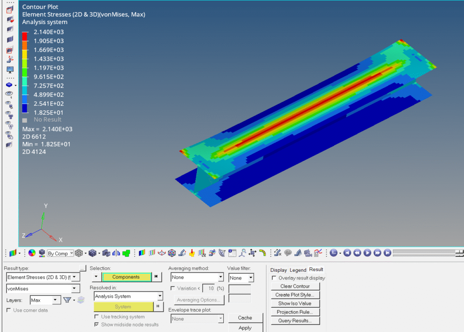Click the top eye visibility icon in sidebar
Image resolution: width=464 pixels, height=332 pixels.
(9, 94)
